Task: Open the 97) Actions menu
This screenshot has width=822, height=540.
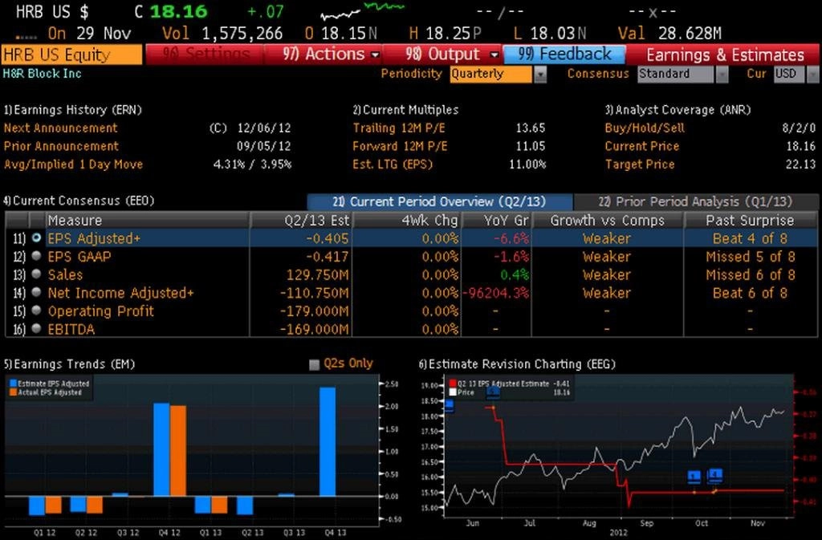Action: tap(330, 55)
